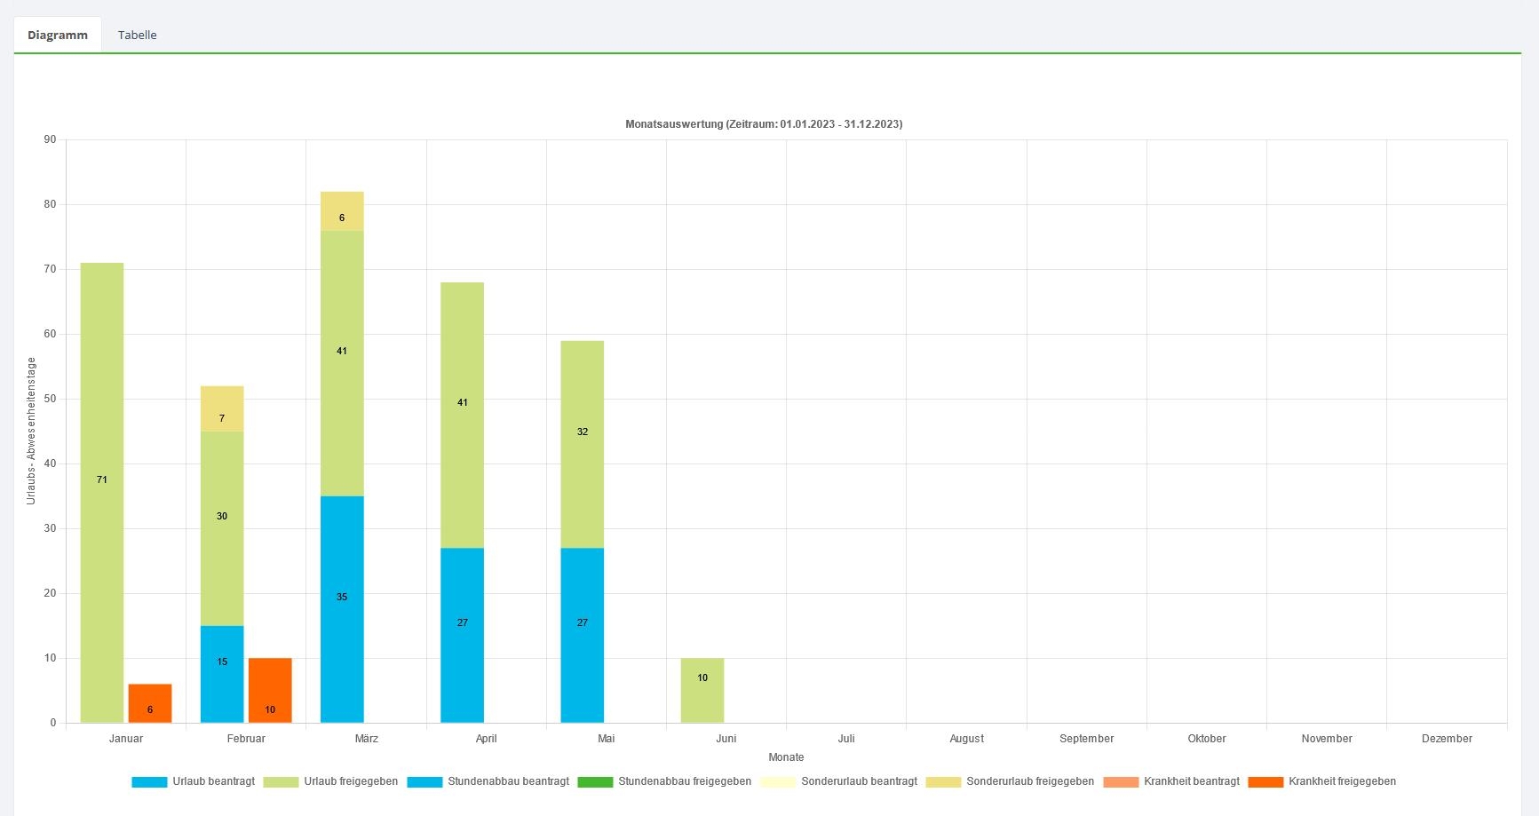Click the 90 y-axis value
The image size is (1539, 816).
[50, 139]
